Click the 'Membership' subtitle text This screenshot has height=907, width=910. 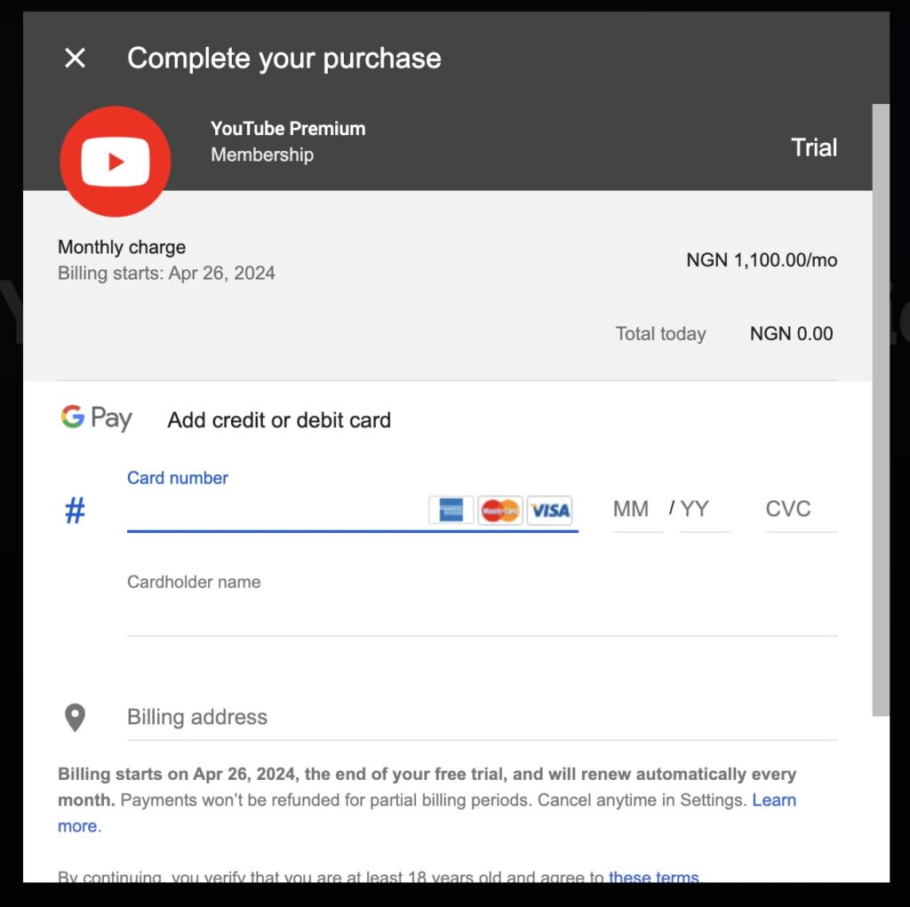click(262, 155)
